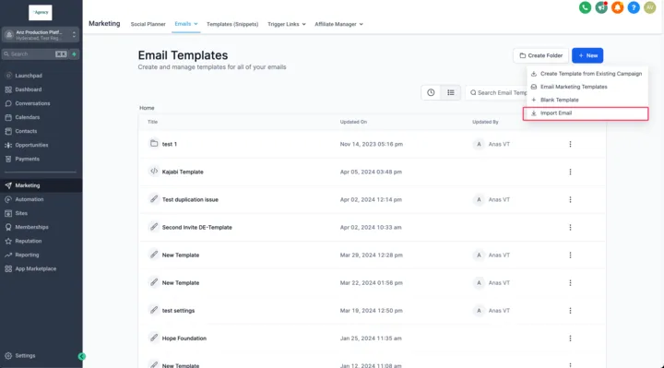Screen dimensions: 664x368
Task: Switch to Templates (Snippets) tab
Action: click(232, 24)
